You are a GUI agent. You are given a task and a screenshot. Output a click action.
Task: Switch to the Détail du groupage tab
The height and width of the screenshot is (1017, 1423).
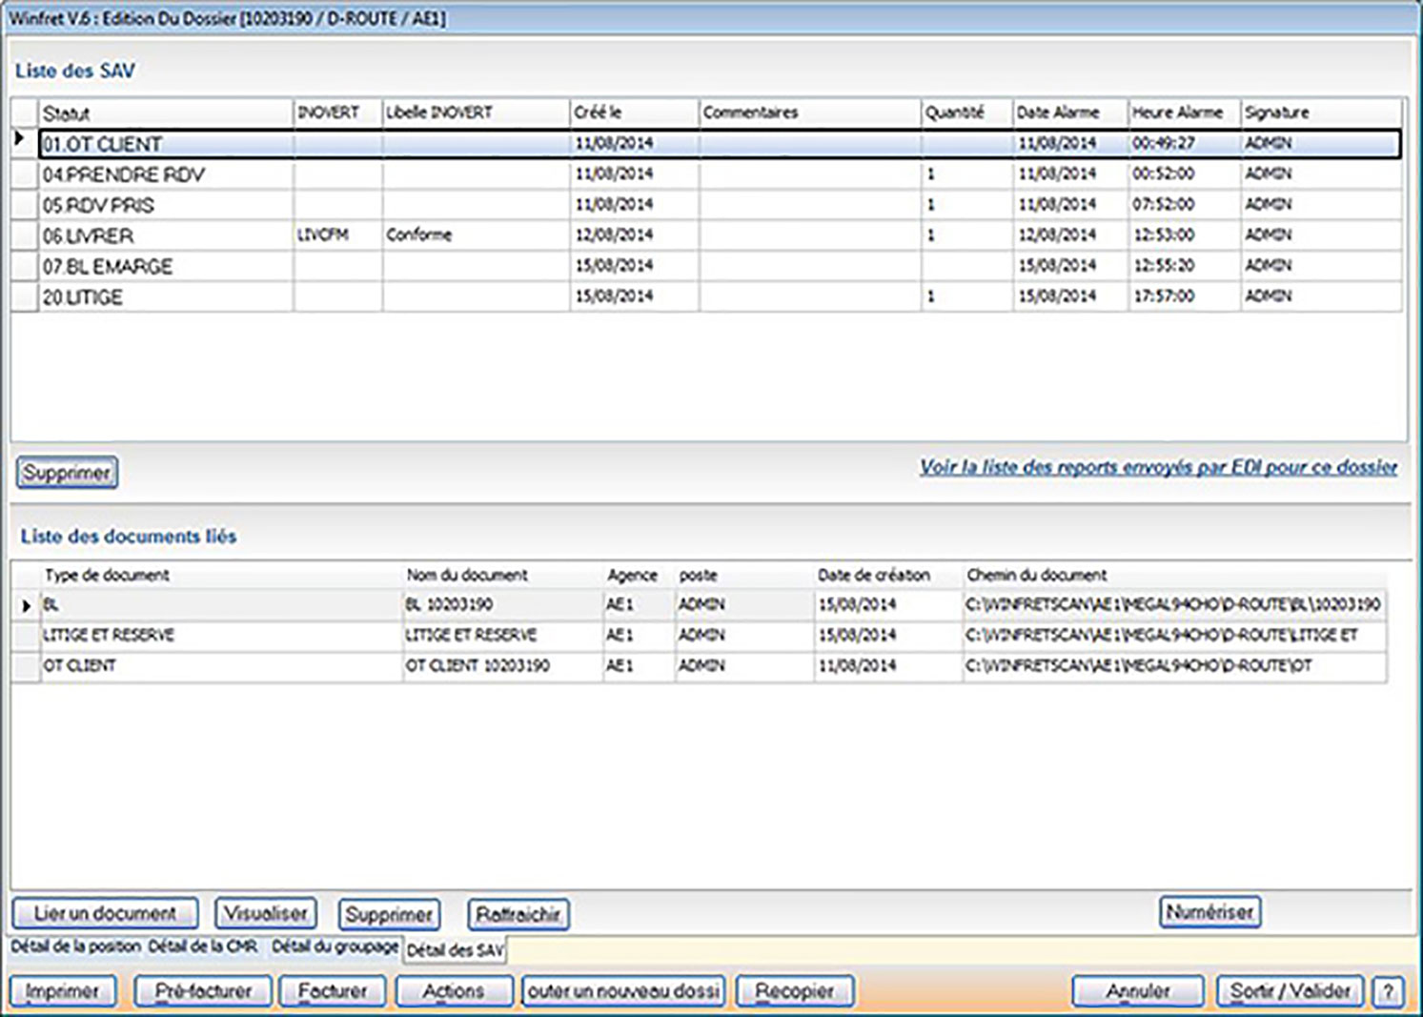coord(334,948)
